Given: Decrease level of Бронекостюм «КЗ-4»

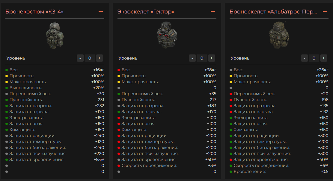Looking at the screenshot, I should pos(80,58).
